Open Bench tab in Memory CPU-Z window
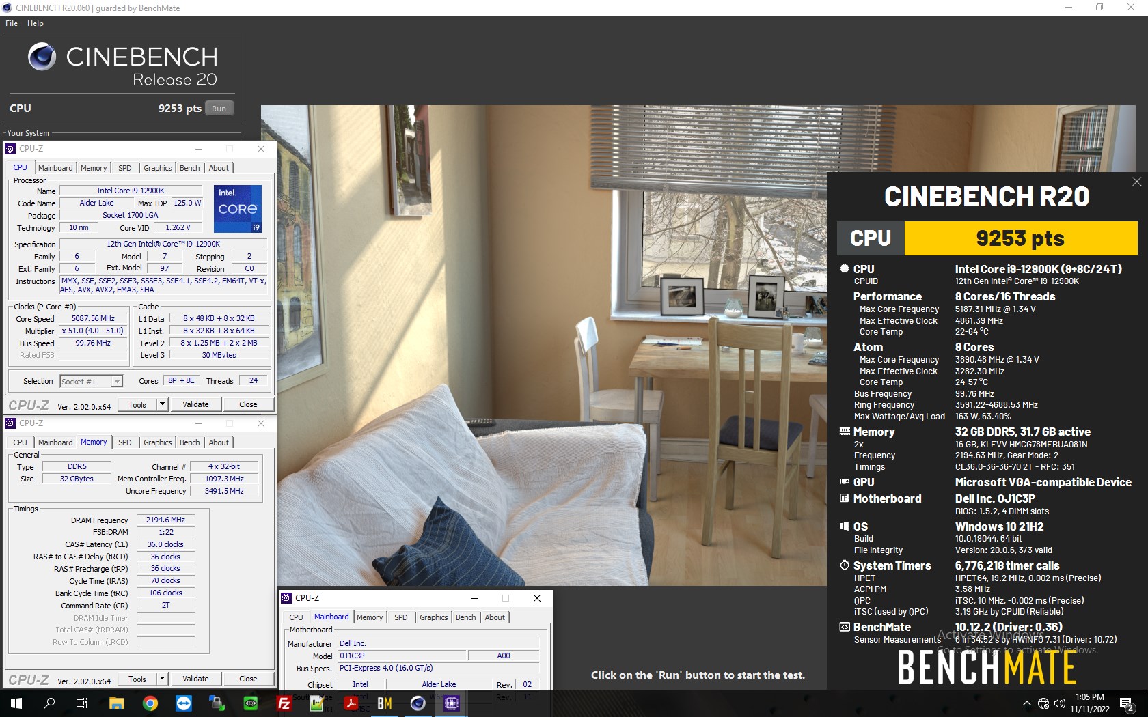This screenshot has width=1148, height=717. [190, 442]
